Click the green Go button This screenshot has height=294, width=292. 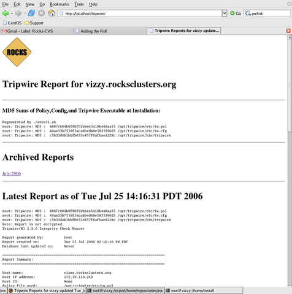[x=236, y=13]
